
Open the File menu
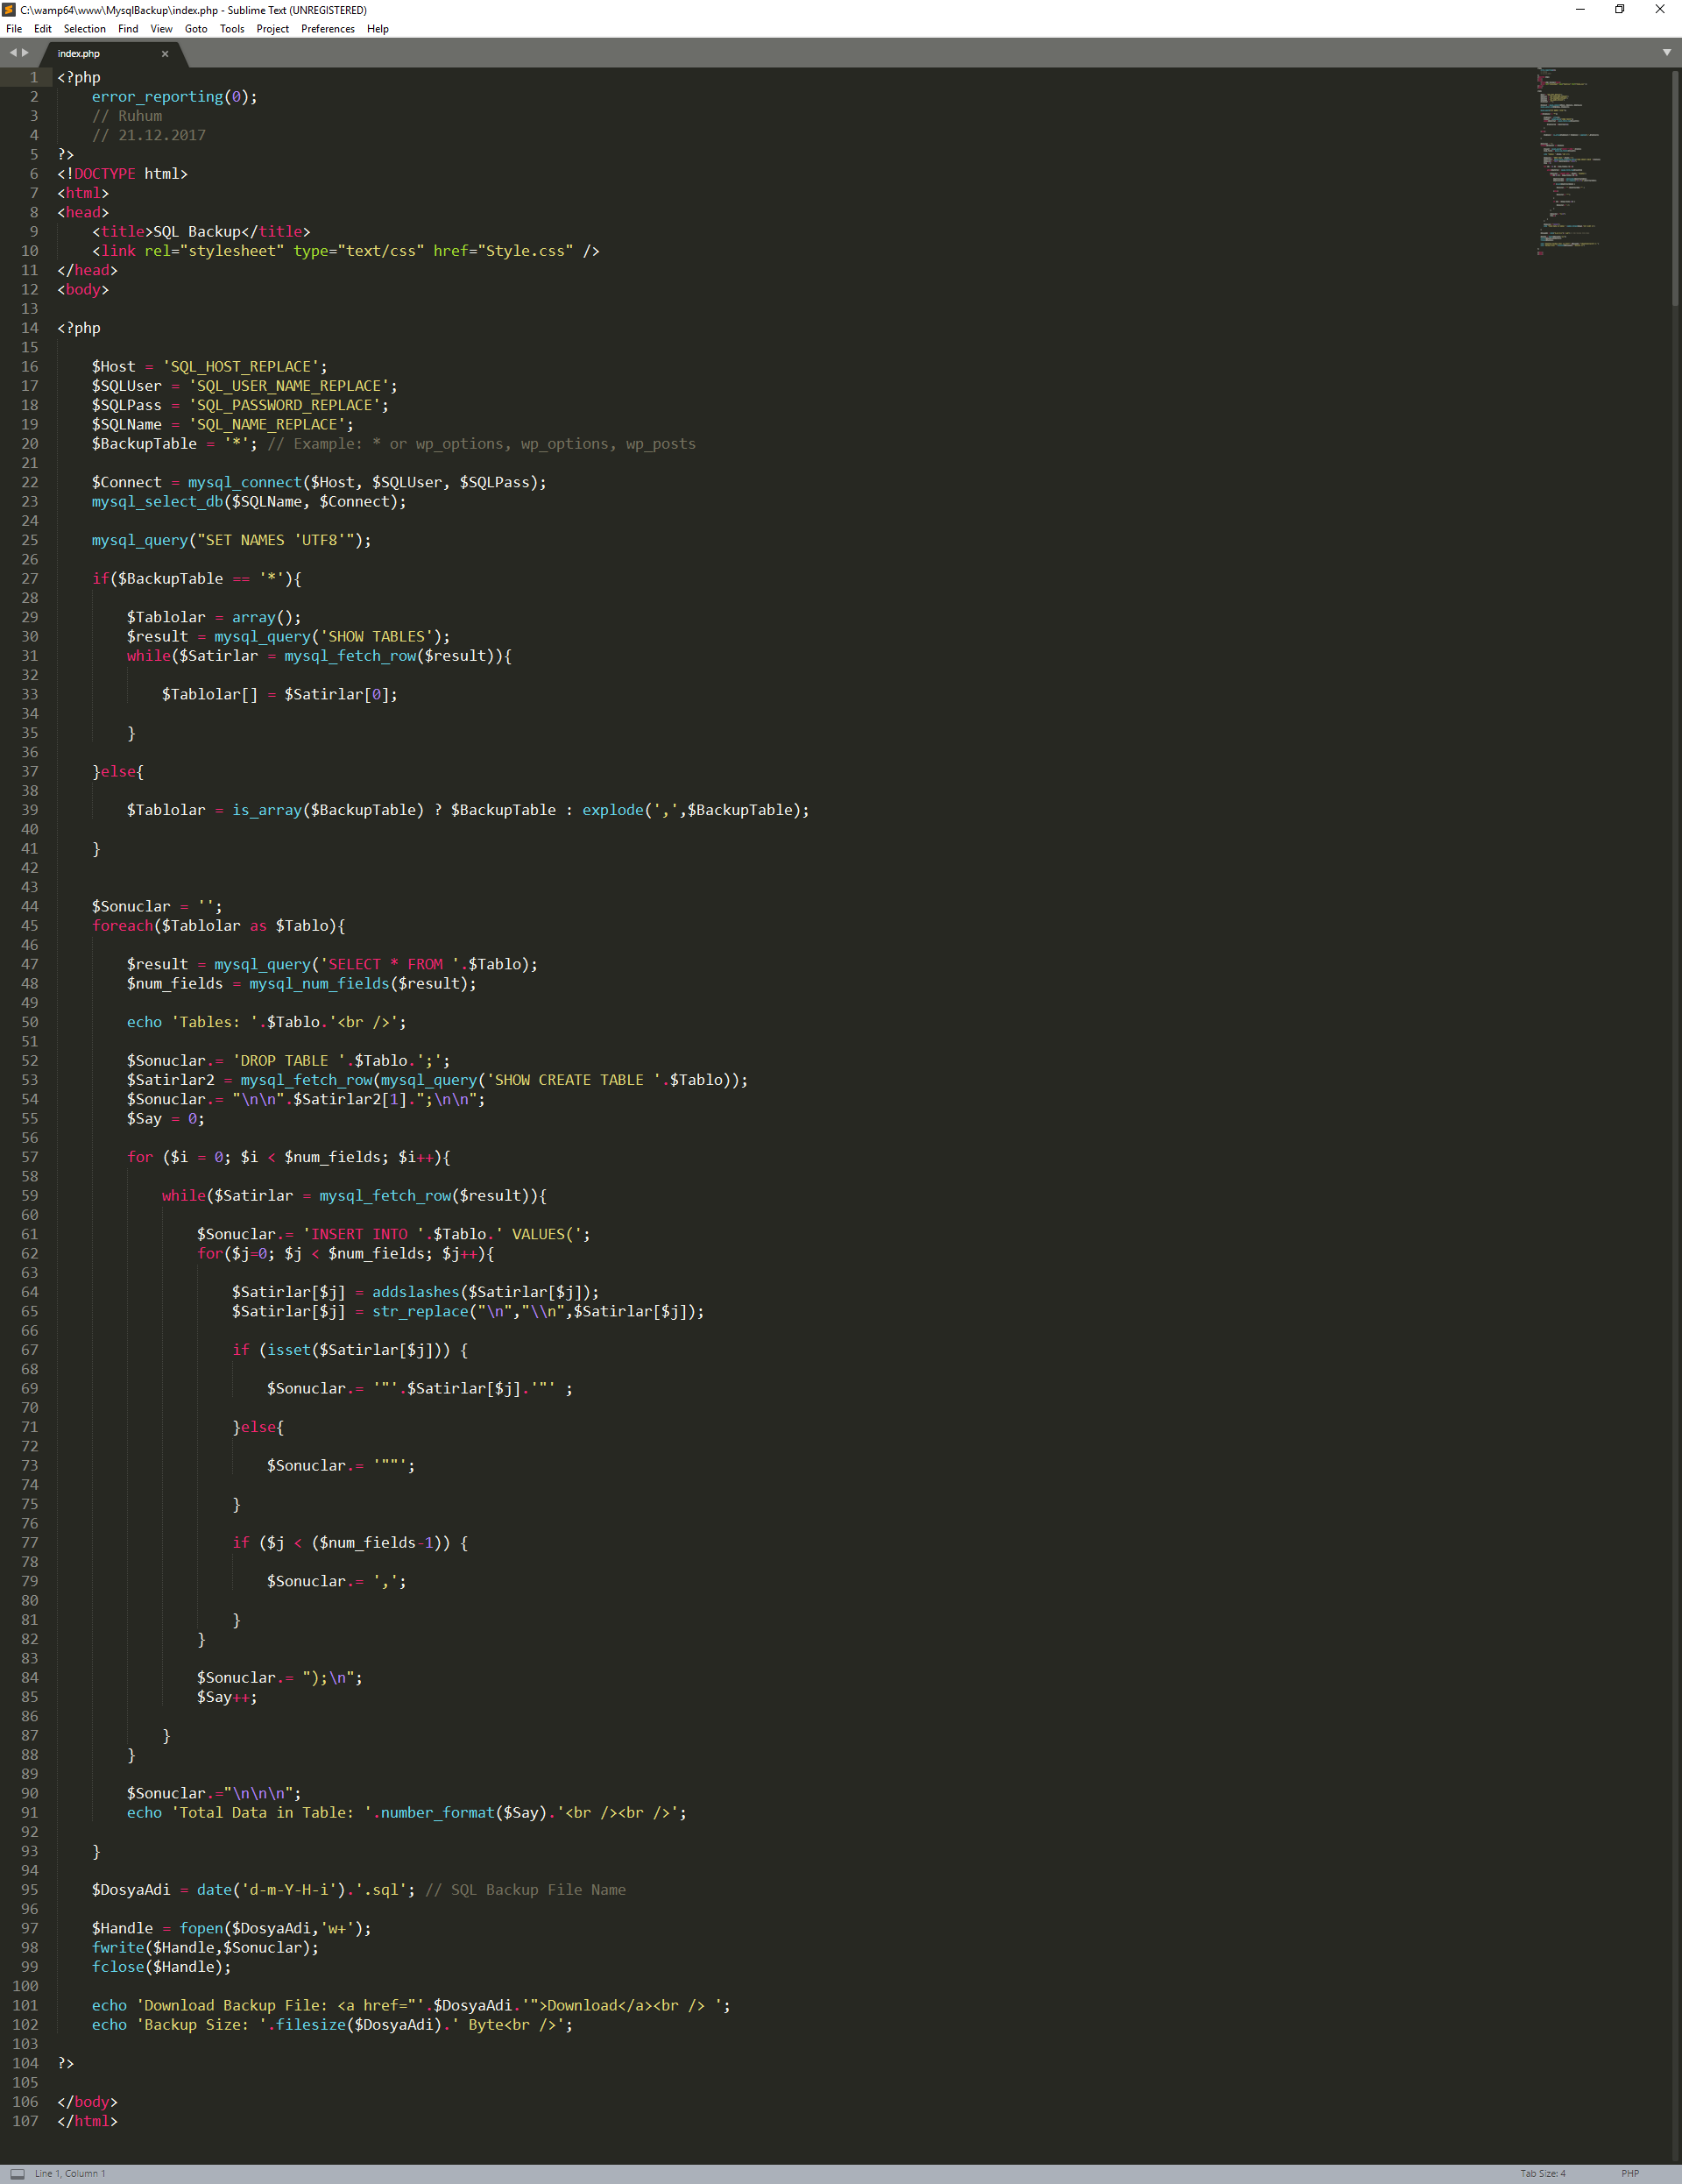[x=14, y=29]
